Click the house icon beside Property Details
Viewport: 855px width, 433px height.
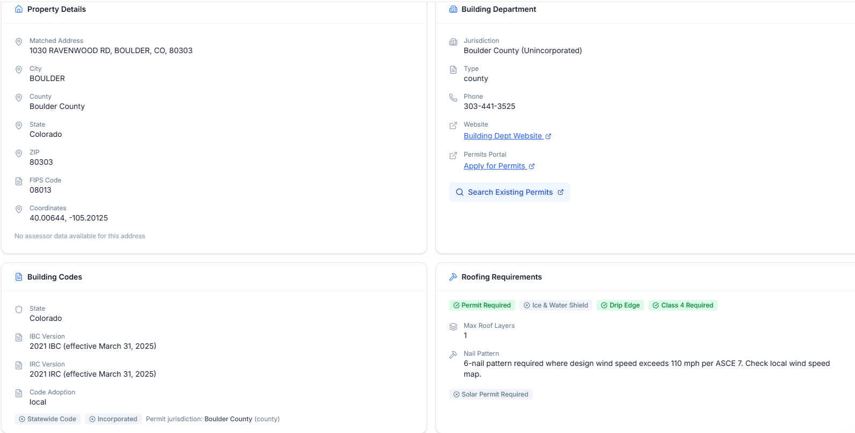[19, 9]
